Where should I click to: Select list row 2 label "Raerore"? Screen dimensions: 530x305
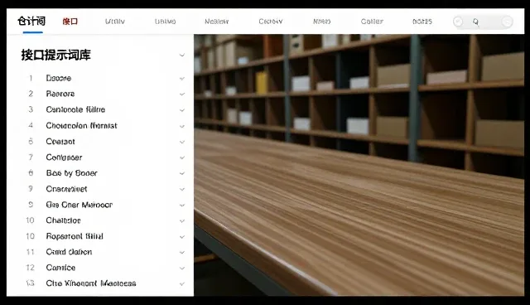point(60,94)
